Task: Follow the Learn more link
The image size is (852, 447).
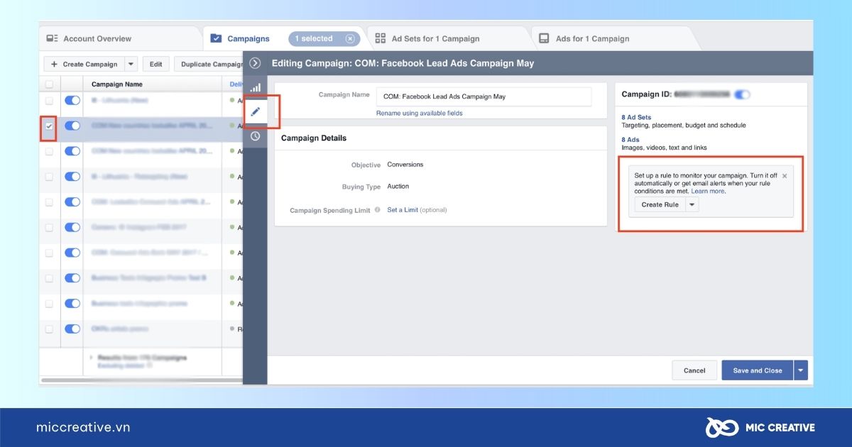Action: coord(708,191)
